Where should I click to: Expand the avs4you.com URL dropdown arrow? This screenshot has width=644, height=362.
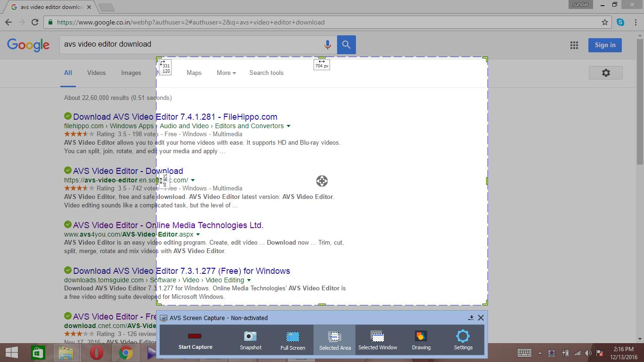[x=198, y=235]
